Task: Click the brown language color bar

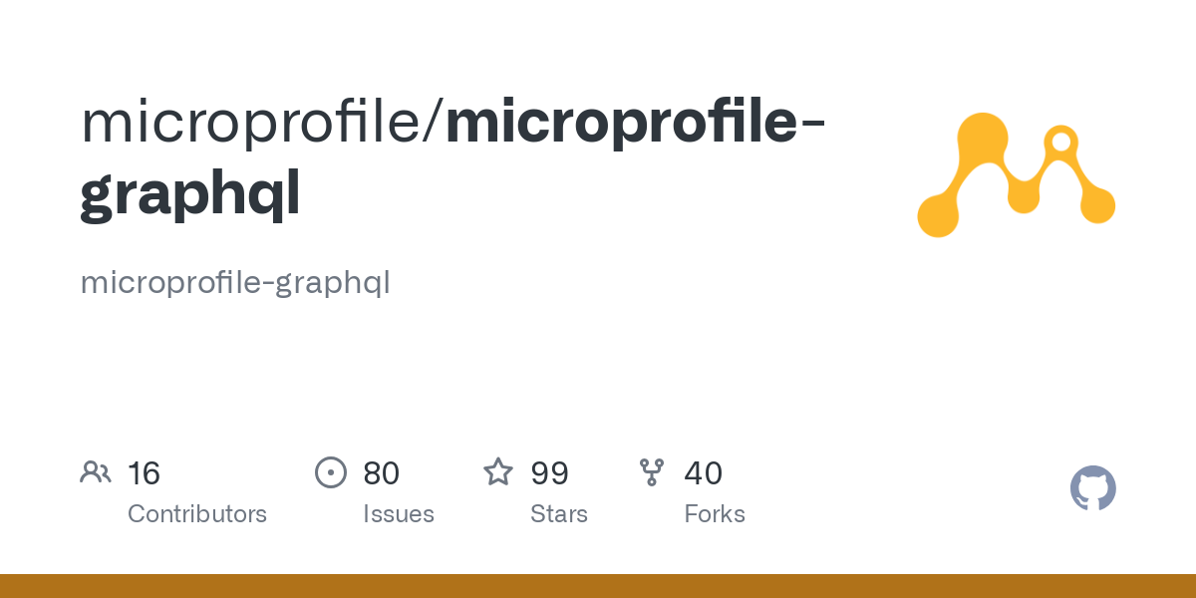Action: (x=598, y=586)
